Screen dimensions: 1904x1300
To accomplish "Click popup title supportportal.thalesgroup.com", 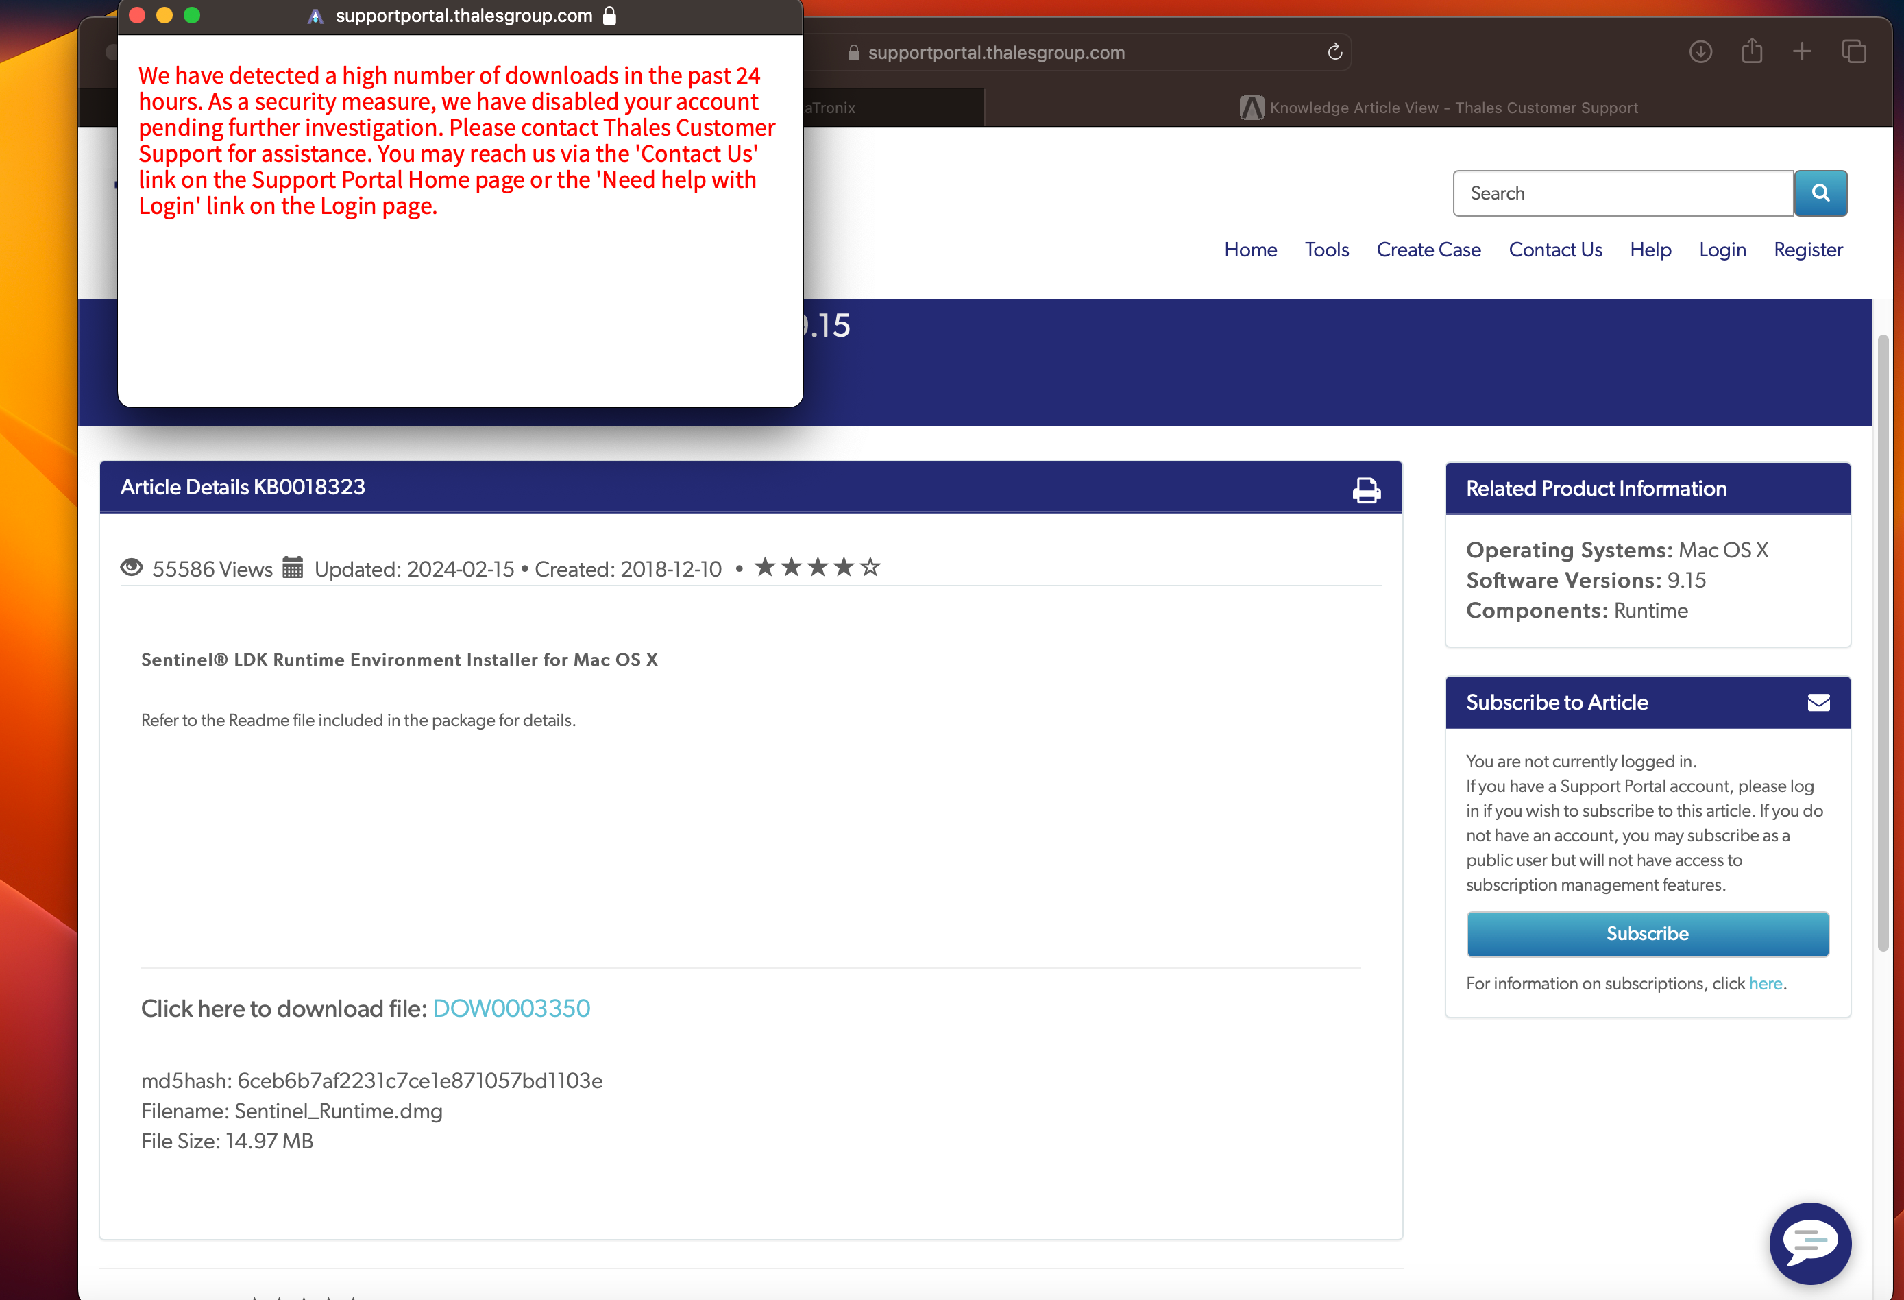I will [x=464, y=16].
